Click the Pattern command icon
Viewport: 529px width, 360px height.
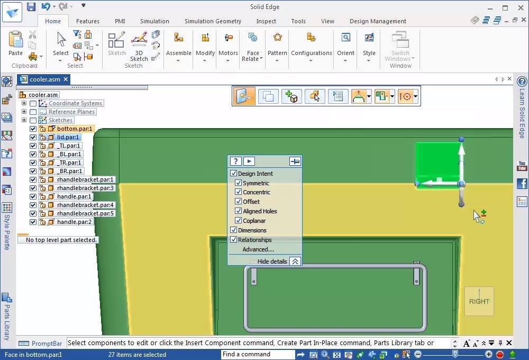tap(277, 37)
